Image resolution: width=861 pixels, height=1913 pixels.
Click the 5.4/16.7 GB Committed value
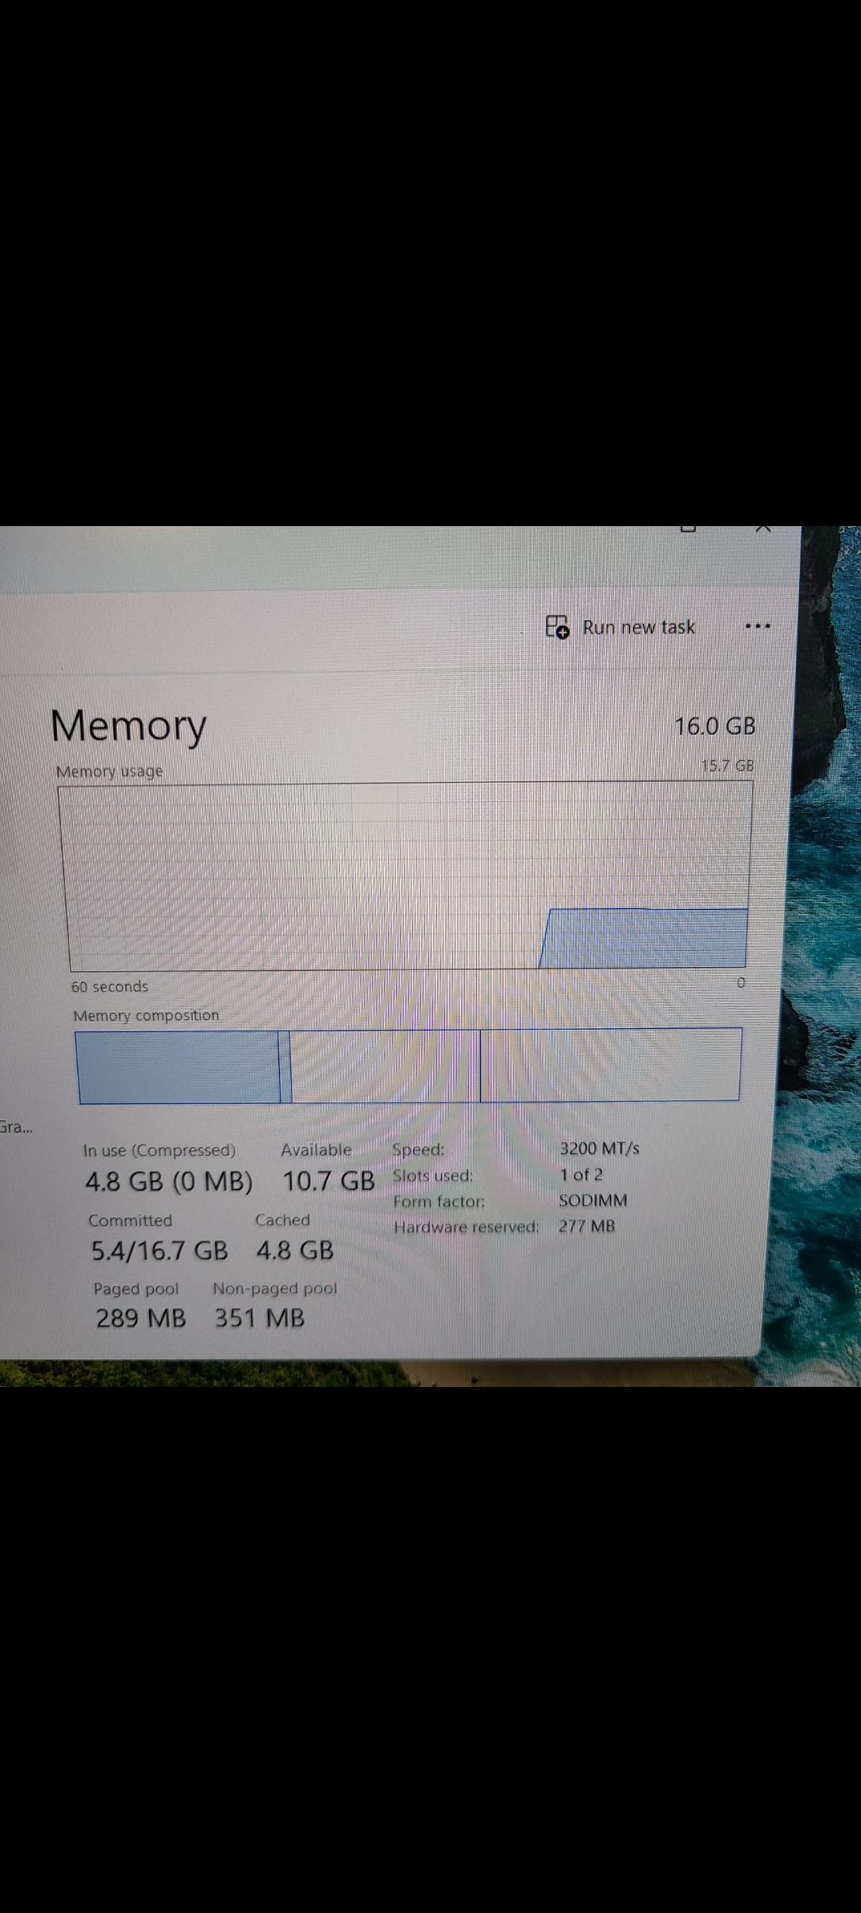[x=159, y=1251]
